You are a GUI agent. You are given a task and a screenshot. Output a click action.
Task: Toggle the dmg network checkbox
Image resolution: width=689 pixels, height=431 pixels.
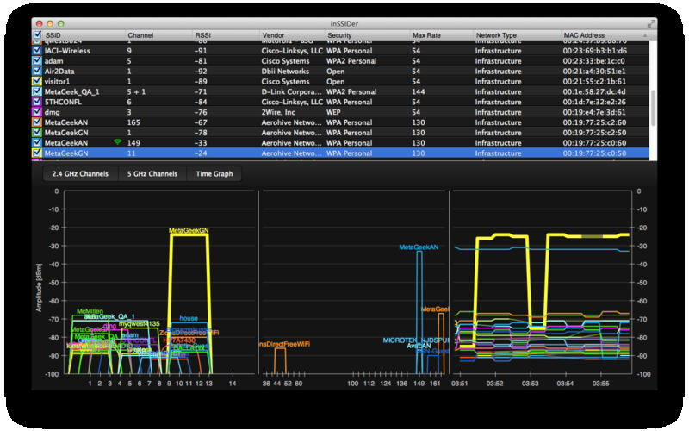(37, 112)
